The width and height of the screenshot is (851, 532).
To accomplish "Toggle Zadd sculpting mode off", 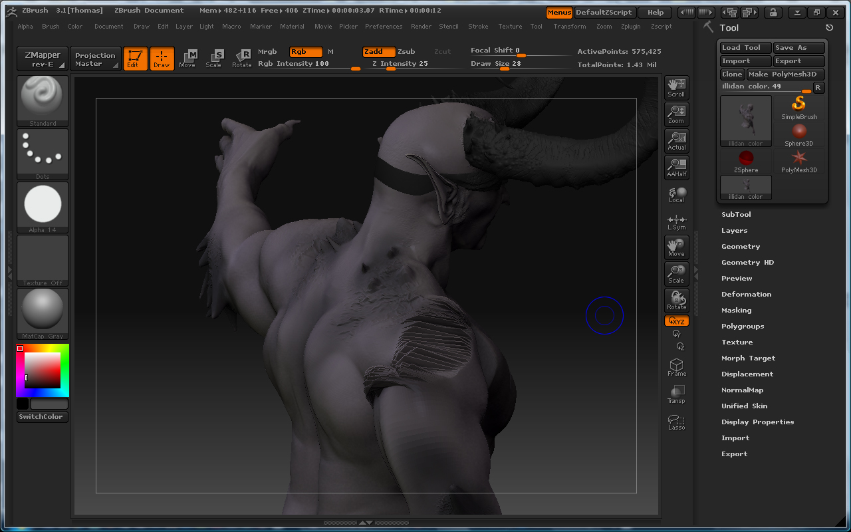I will coord(378,51).
